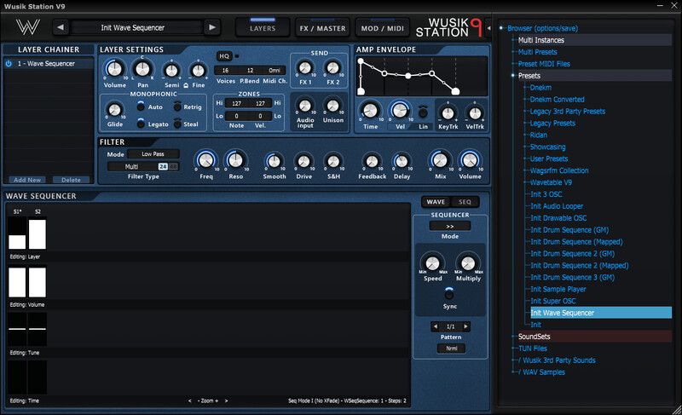Click the FX 1 send knob
Image resolution: width=682 pixels, height=415 pixels.
click(305, 68)
